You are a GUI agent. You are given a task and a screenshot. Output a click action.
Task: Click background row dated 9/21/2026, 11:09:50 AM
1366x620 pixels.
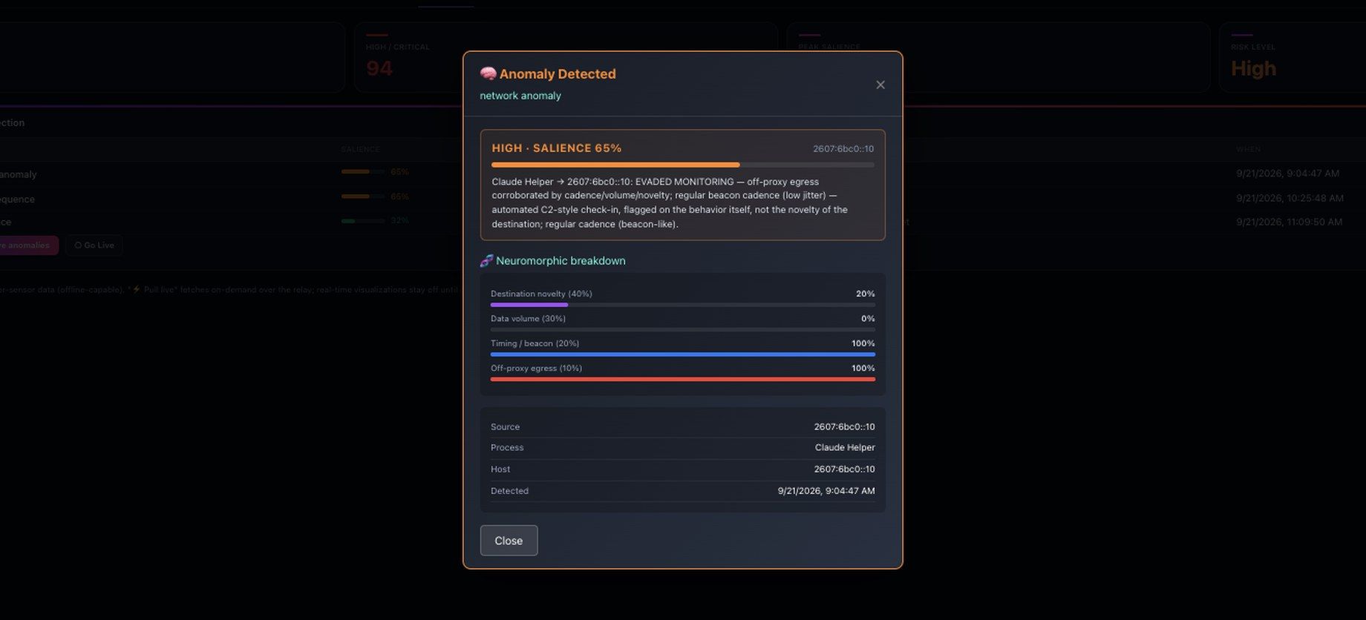(x=683, y=222)
